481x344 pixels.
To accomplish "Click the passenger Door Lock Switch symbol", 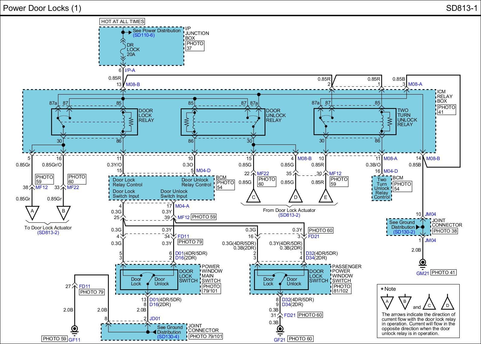I will tap(281, 280).
